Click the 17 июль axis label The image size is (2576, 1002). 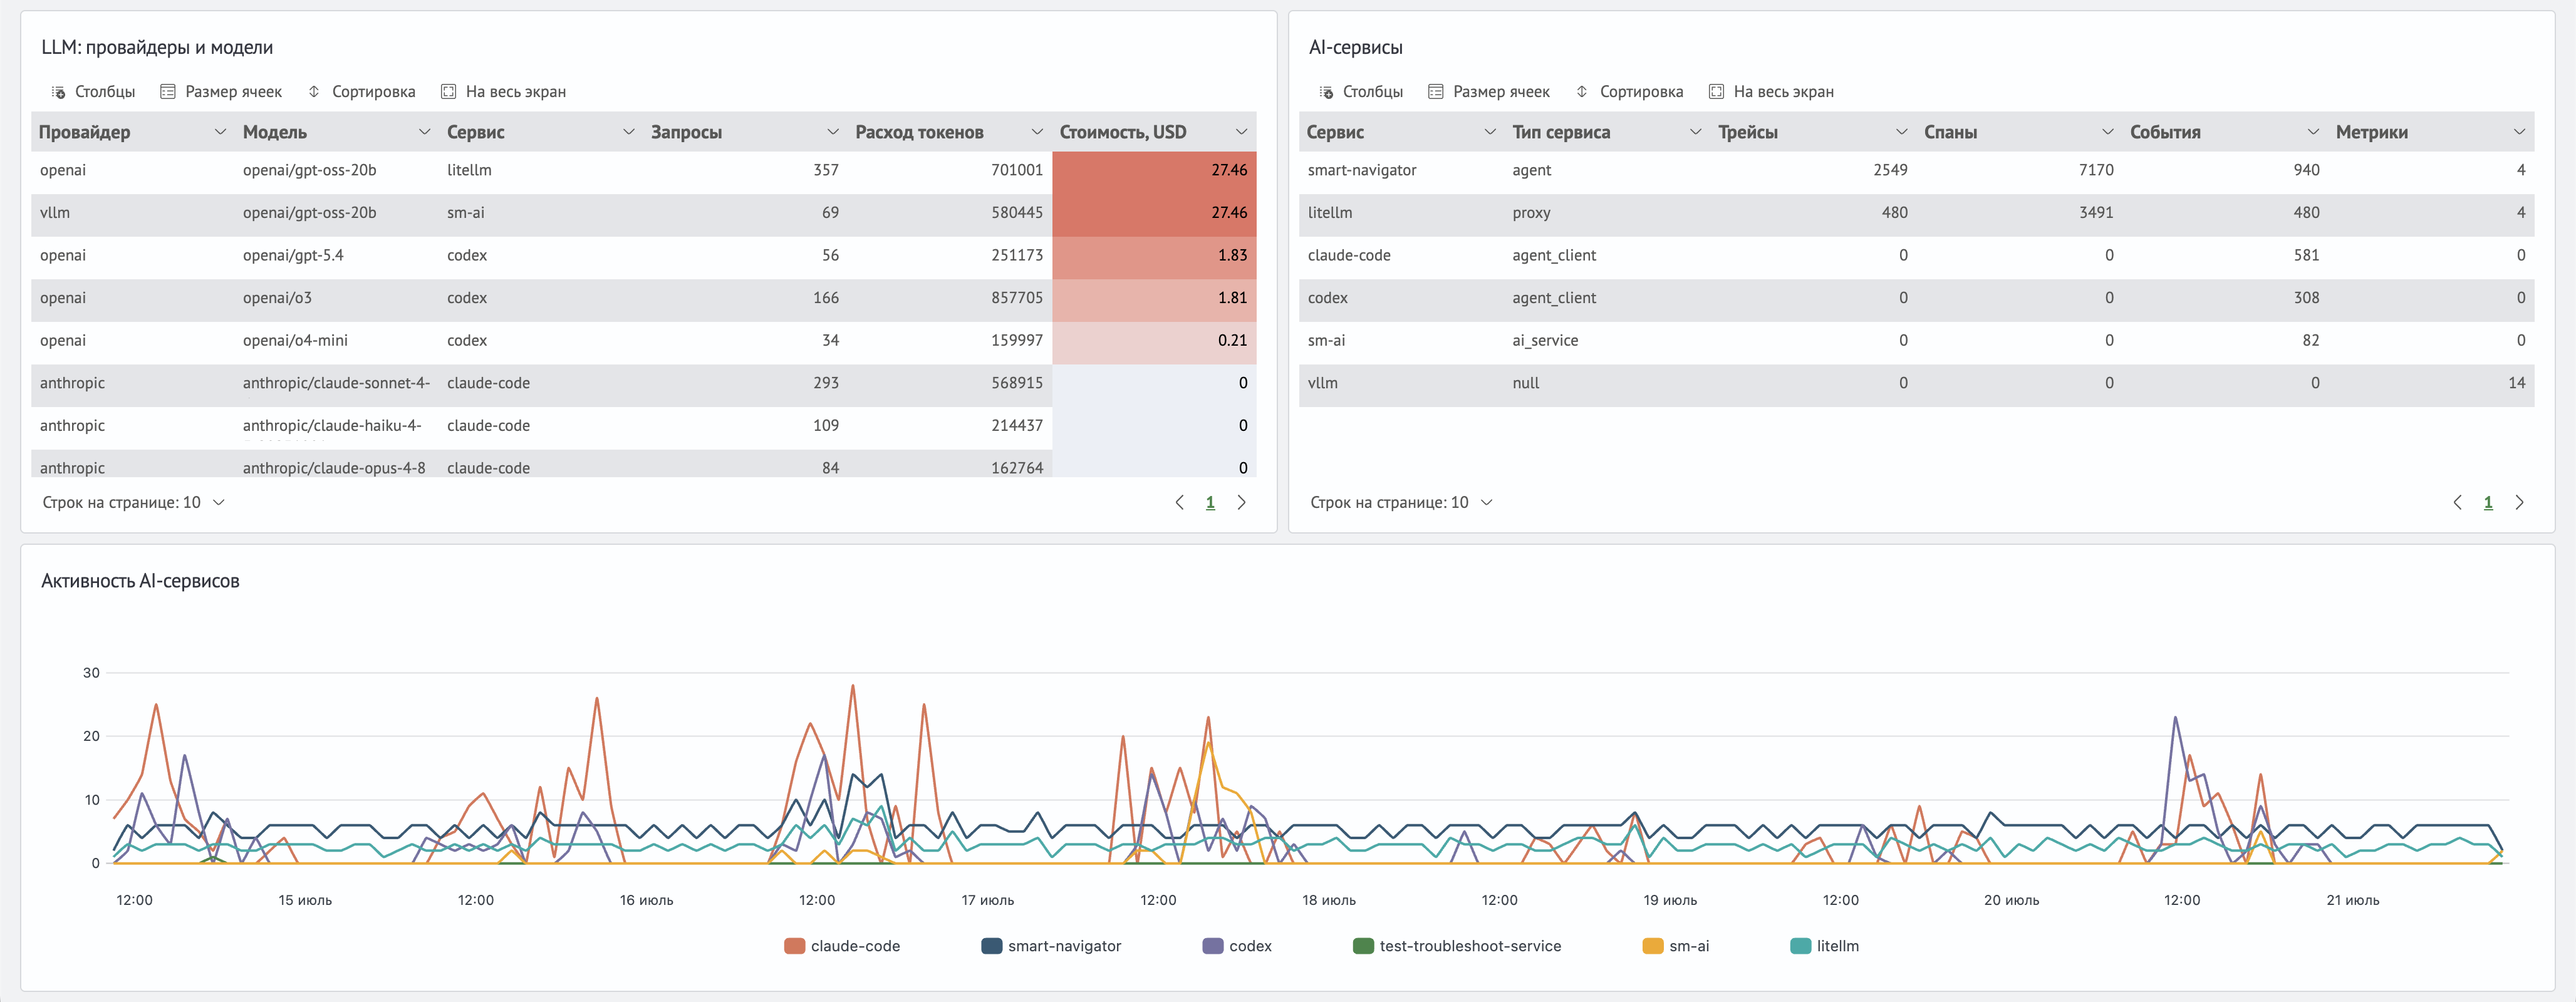[988, 900]
